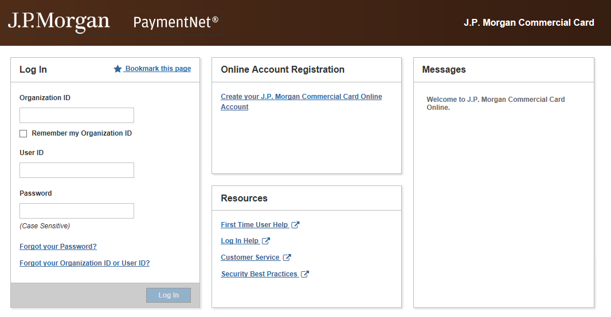This screenshot has width=611, height=317.
Task: Click the J.P.Morgan logo in header
Action: point(58,22)
